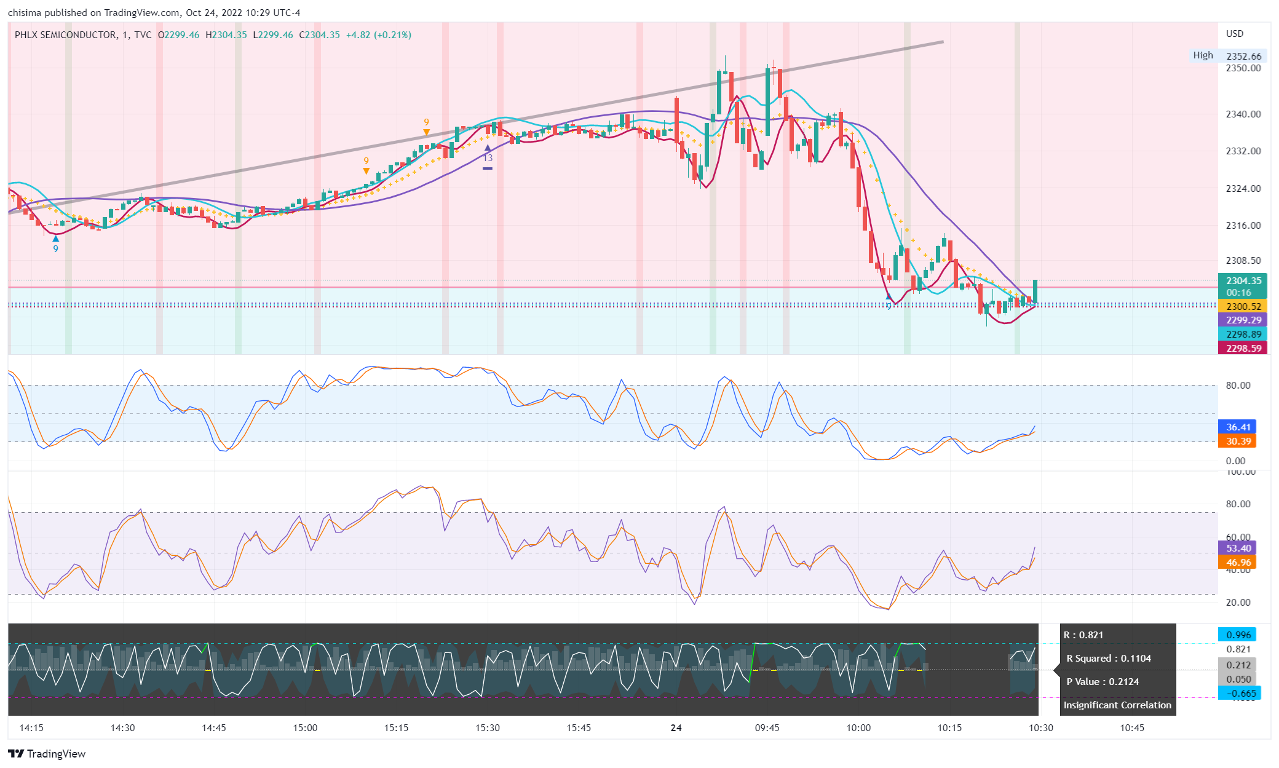This screenshot has width=1279, height=768.
Task: Click the Insignificant Correlation text
Action: tap(1117, 705)
